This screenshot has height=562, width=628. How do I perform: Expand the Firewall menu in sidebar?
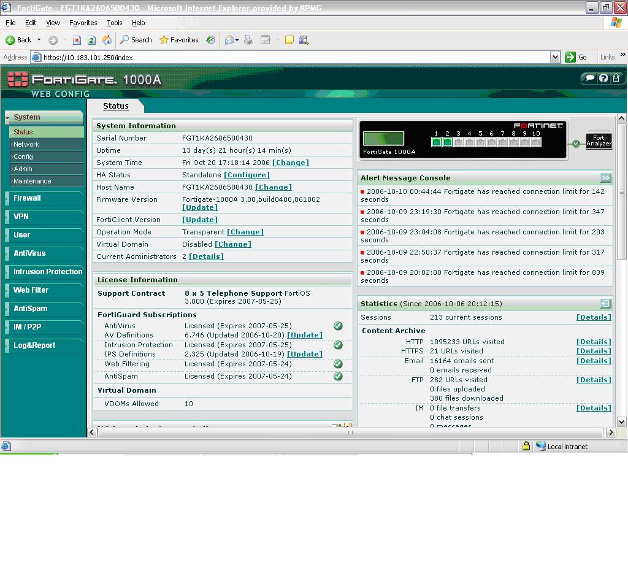pos(28,198)
